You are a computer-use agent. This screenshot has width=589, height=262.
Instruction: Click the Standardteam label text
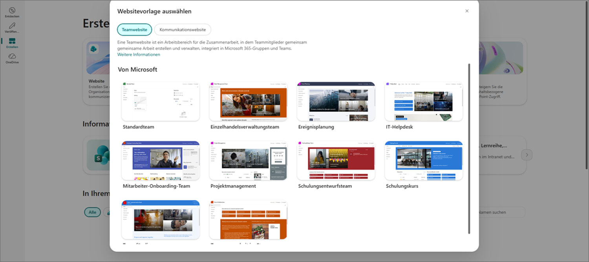click(139, 127)
